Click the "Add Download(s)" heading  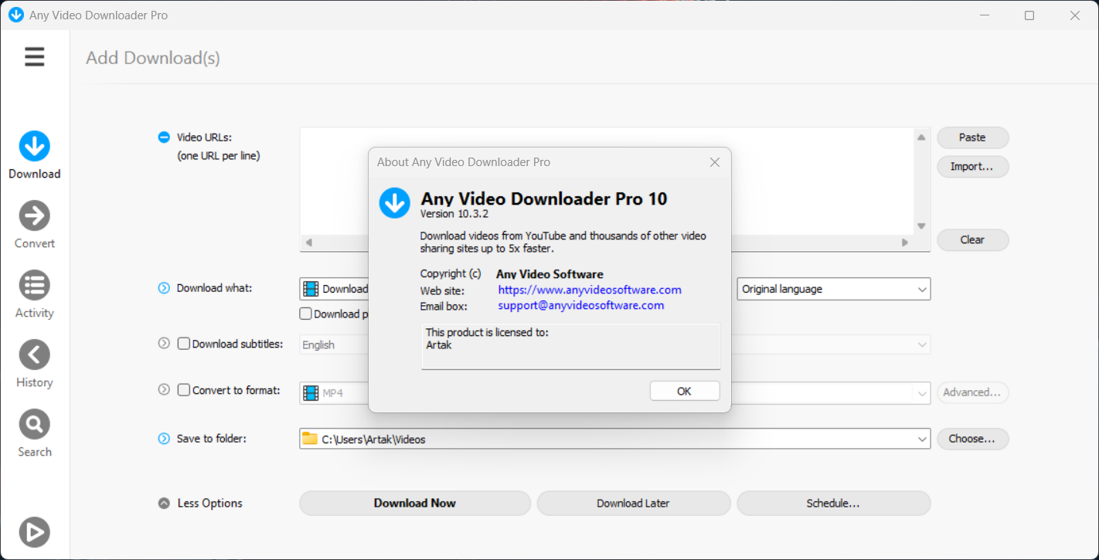point(153,58)
